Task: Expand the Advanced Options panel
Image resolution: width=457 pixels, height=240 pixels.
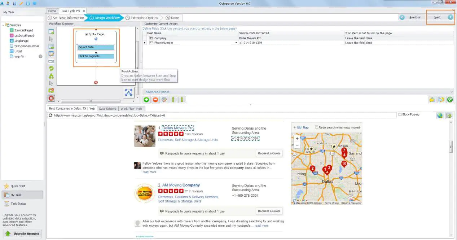Action: [298, 92]
